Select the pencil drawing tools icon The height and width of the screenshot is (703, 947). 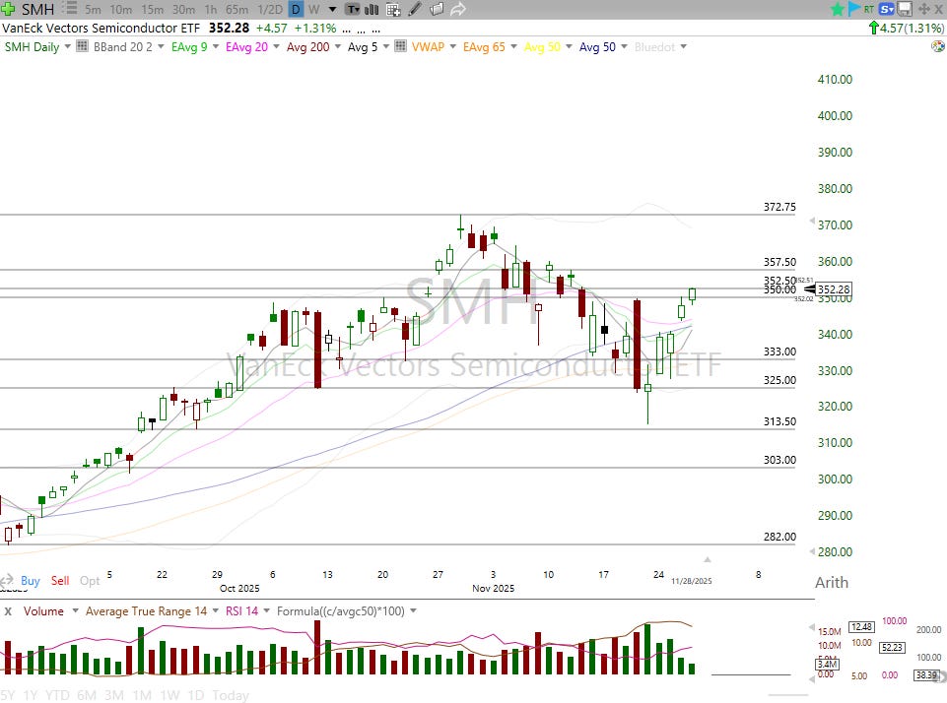click(415, 10)
